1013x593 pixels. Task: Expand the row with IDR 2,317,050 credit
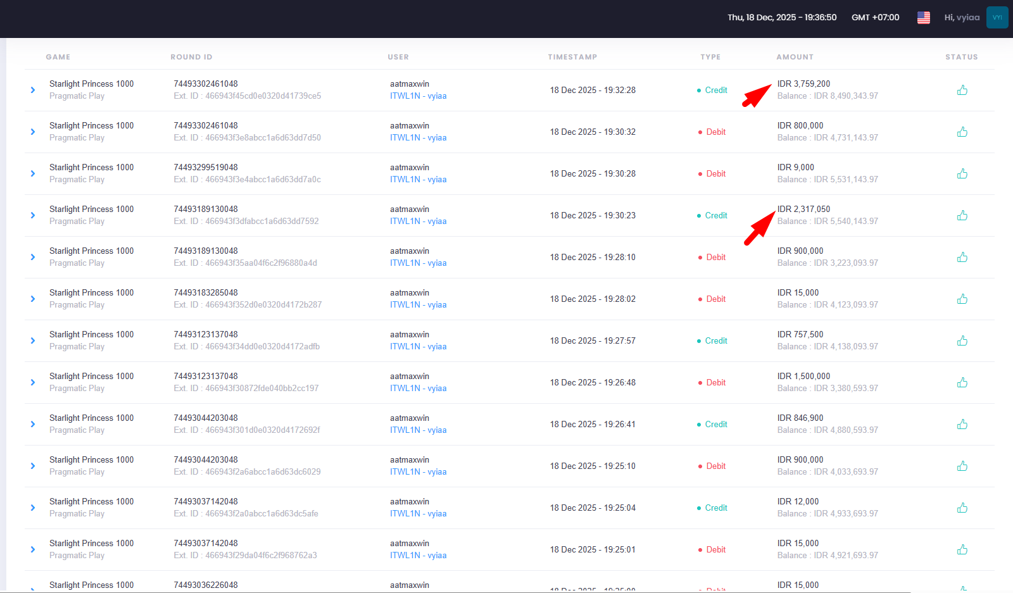[33, 215]
